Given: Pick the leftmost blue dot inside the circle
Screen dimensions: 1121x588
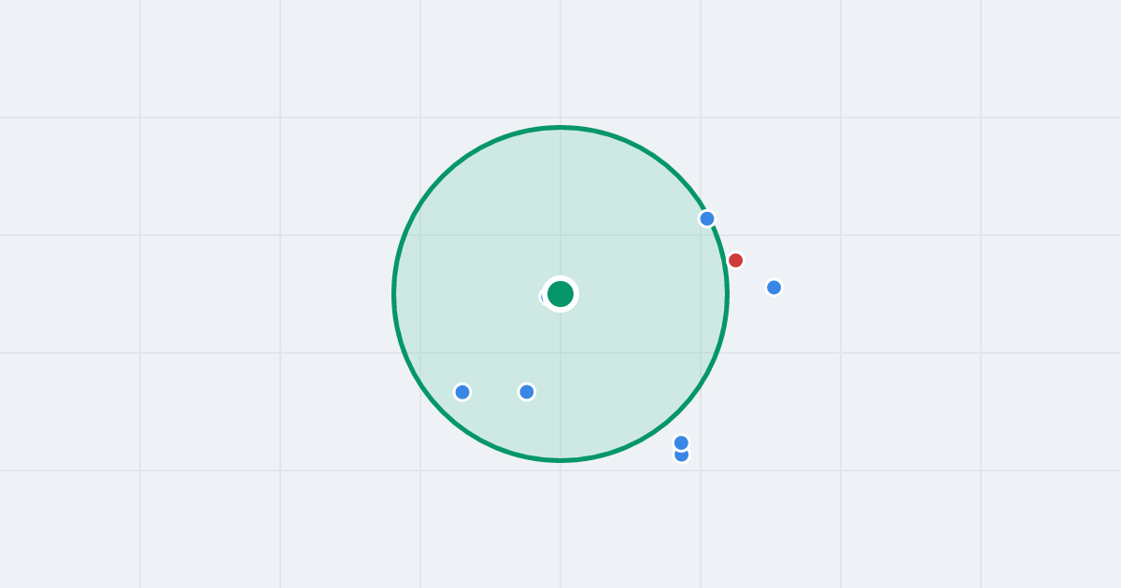Looking at the screenshot, I should 462,392.
